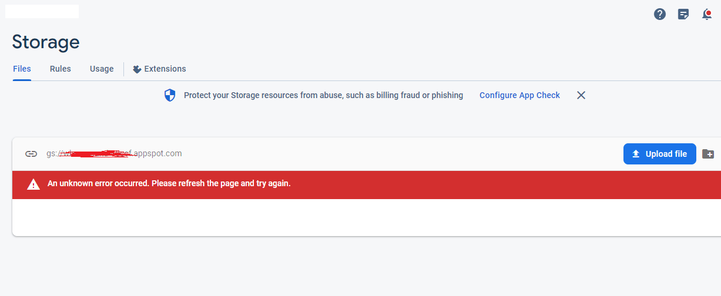Show notifications via the bell icon
The height and width of the screenshot is (296, 721).
pyautogui.click(x=707, y=14)
